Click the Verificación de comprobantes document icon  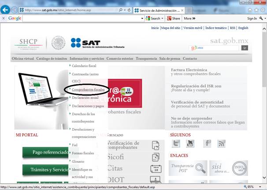coord(155,146)
